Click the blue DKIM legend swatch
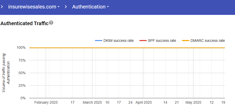 click(x=98, y=41)
